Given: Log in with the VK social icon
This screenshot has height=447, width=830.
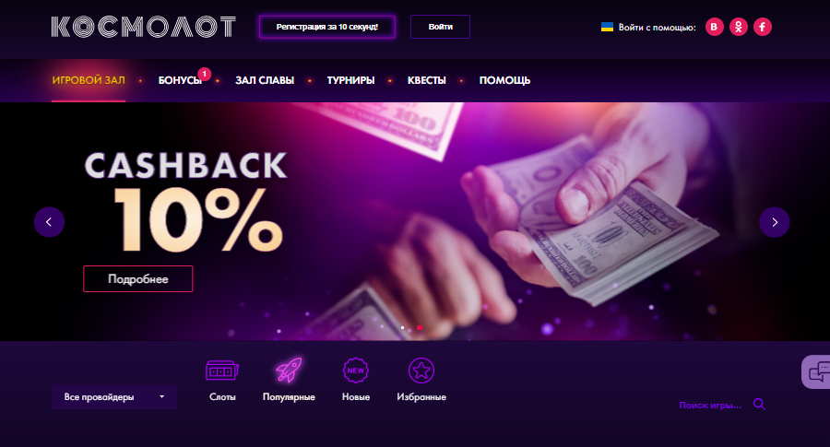Looking at the screenshot, I should tap(714, 27).
